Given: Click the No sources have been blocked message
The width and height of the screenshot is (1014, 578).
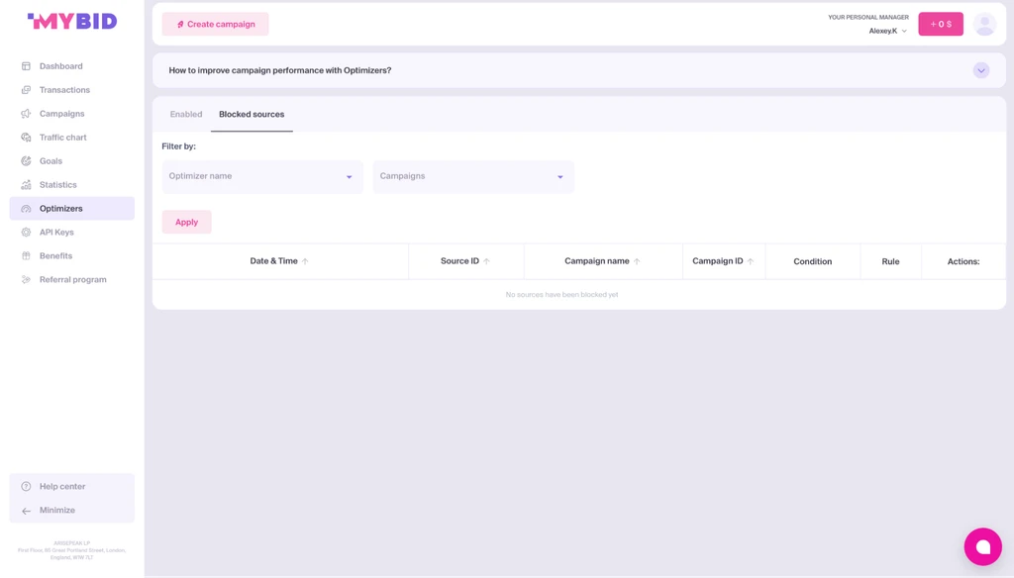Looking at the screenshot, I should click(x=561, y=295).
